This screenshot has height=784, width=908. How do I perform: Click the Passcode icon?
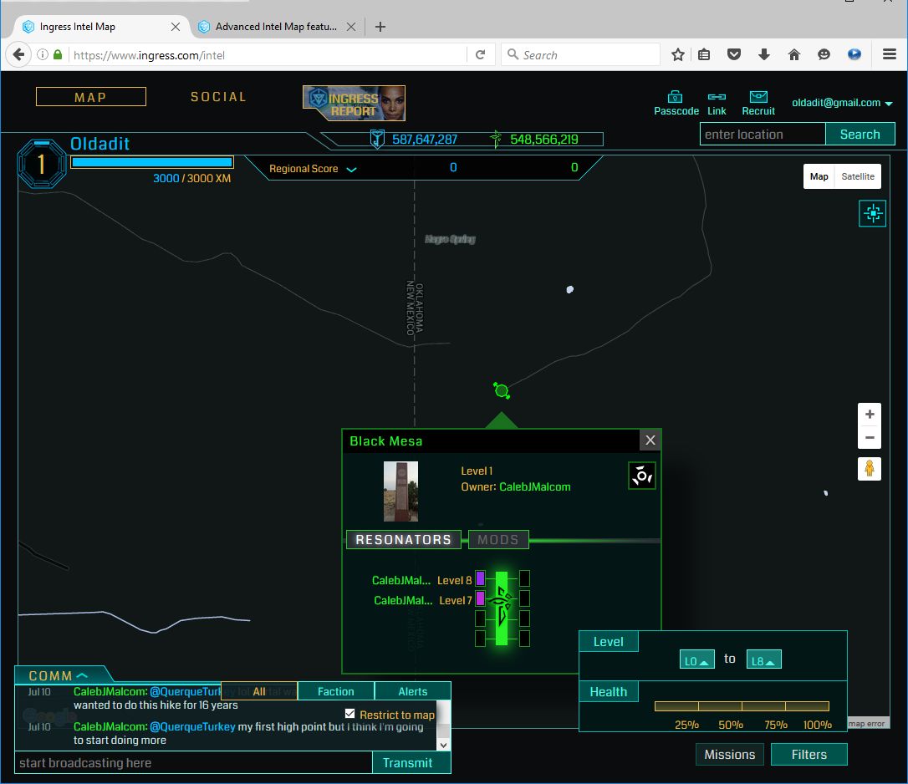point(676,97)
